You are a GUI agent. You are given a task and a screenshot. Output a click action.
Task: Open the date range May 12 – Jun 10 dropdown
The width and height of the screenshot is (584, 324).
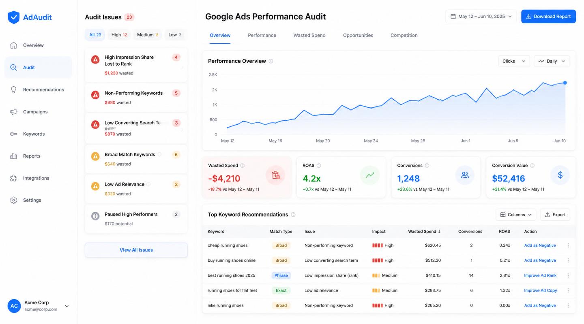pyautogui.click(x=481, y=17)
